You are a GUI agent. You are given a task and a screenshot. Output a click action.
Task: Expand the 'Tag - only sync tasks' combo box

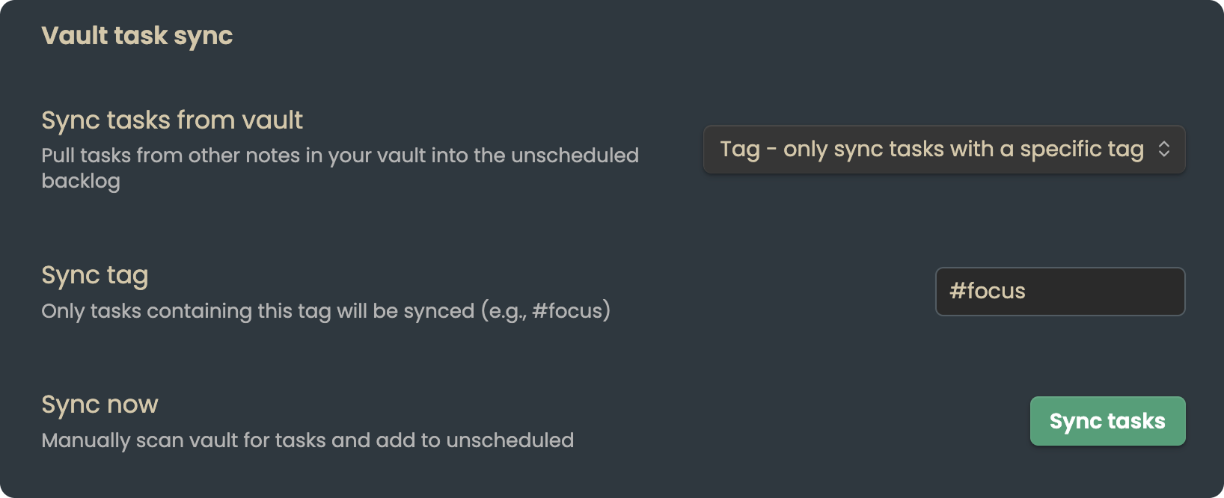(943, 150)
